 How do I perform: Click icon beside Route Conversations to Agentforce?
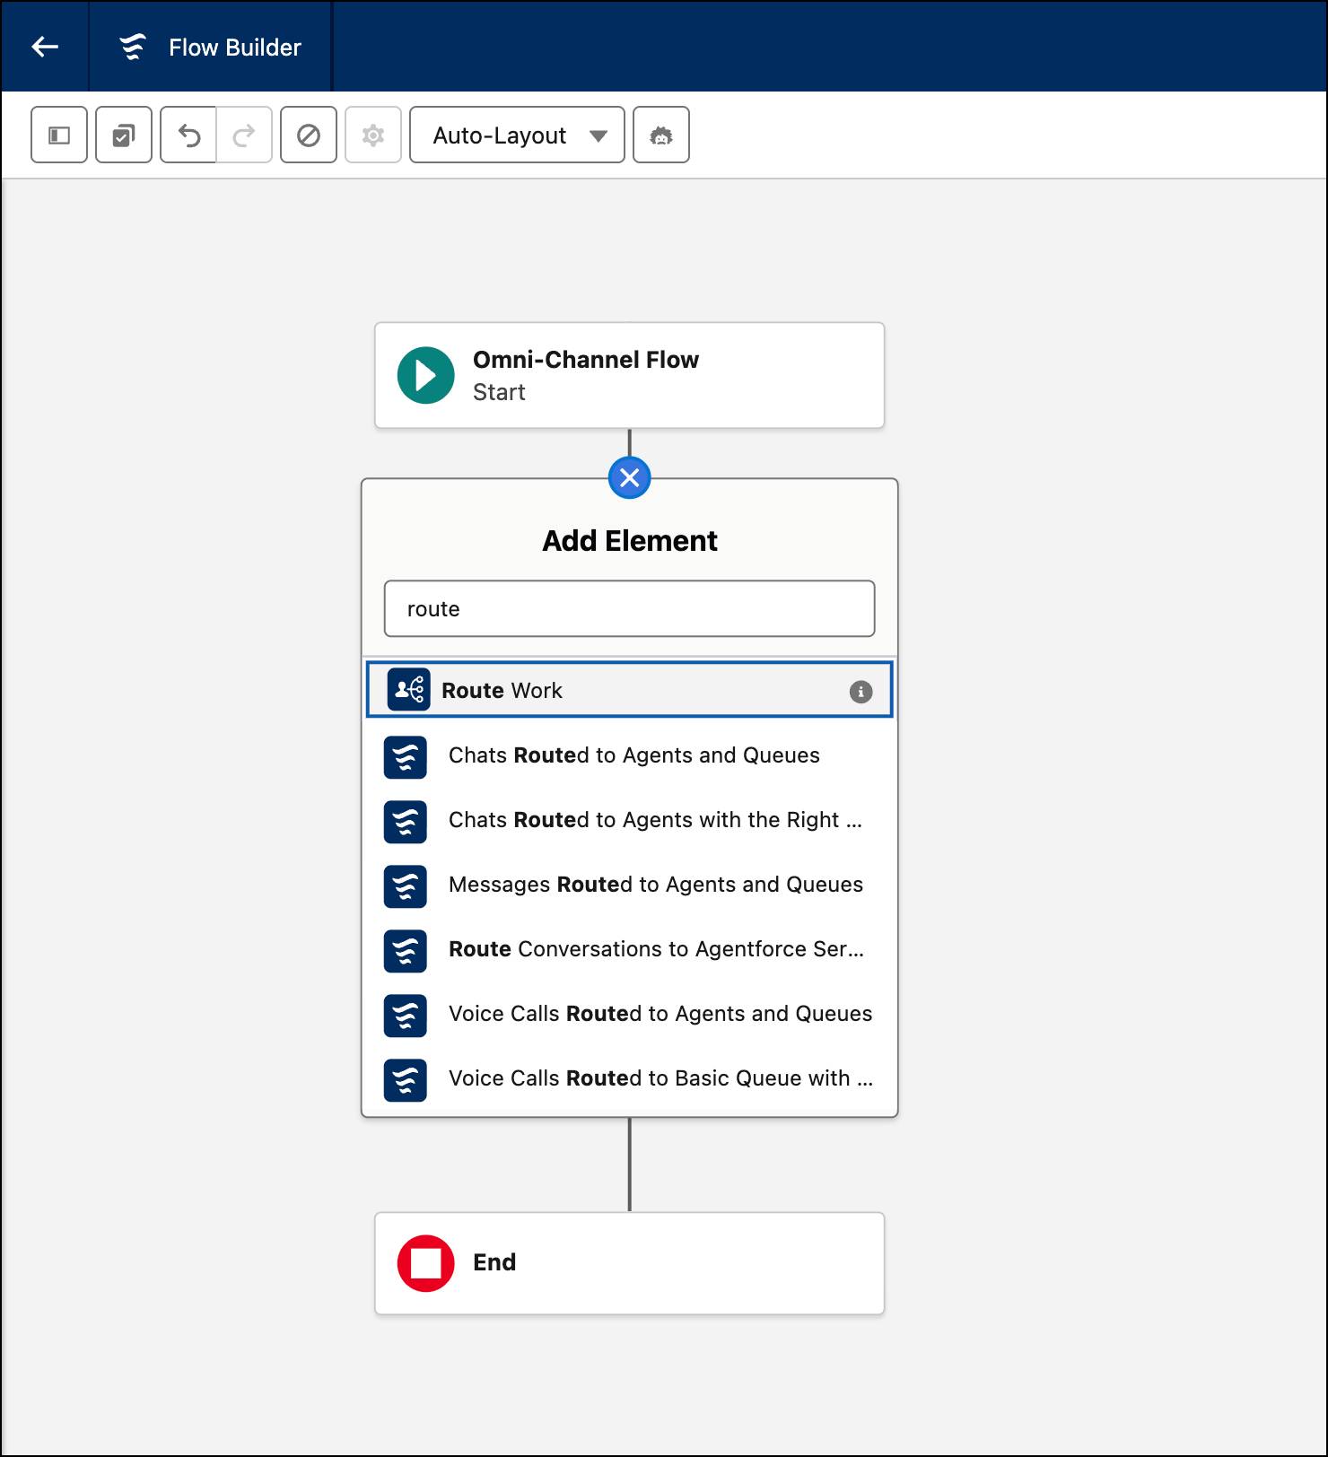tap(406, 951)
